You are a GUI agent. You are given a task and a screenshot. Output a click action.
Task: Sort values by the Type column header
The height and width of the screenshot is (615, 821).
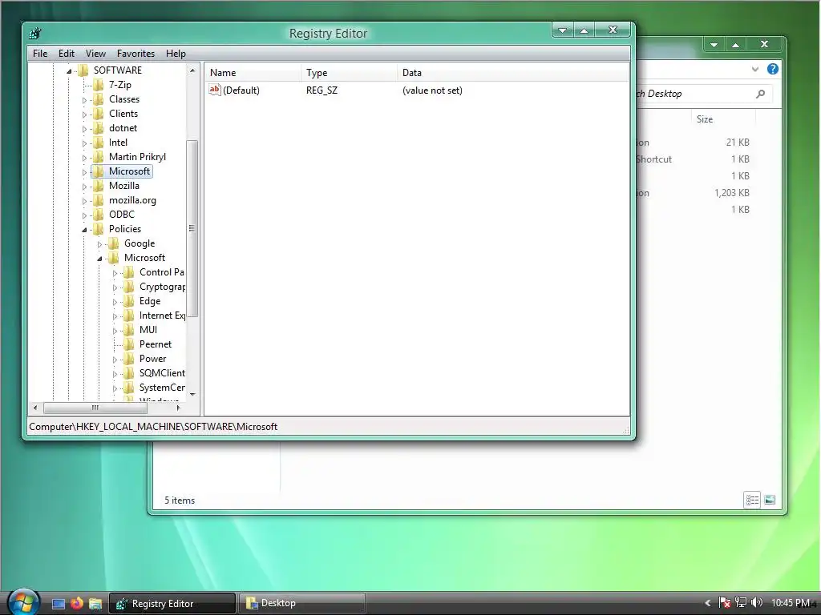349,73
